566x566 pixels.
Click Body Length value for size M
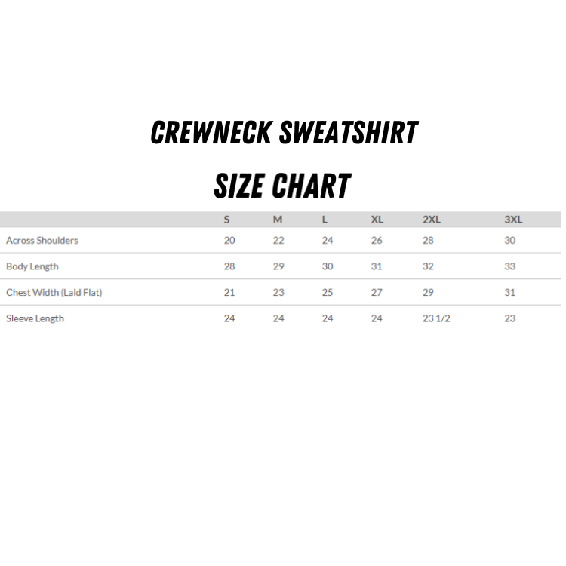pyautogui.click(x=278, y=266)
